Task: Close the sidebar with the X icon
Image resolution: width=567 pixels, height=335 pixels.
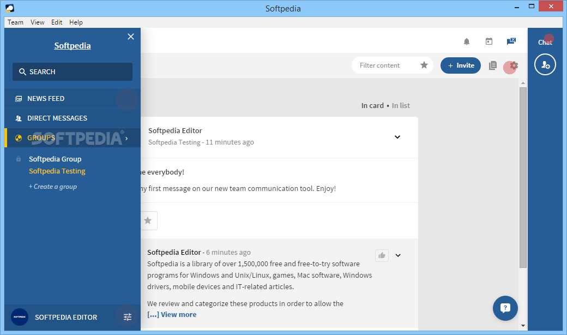Action: click(131, 37)
